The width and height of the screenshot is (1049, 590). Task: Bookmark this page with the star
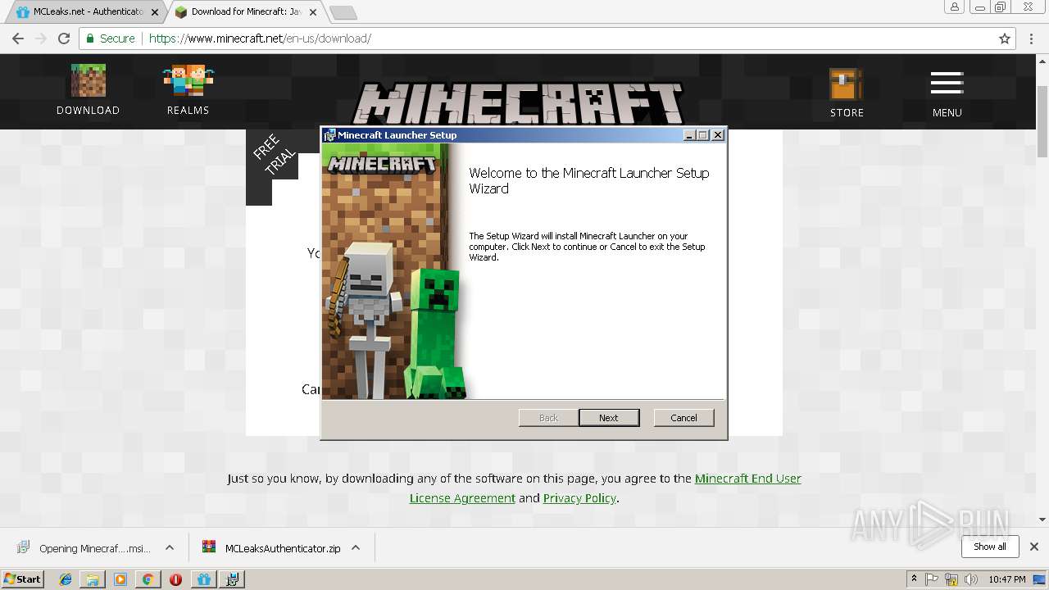(x=1005, y=39)
